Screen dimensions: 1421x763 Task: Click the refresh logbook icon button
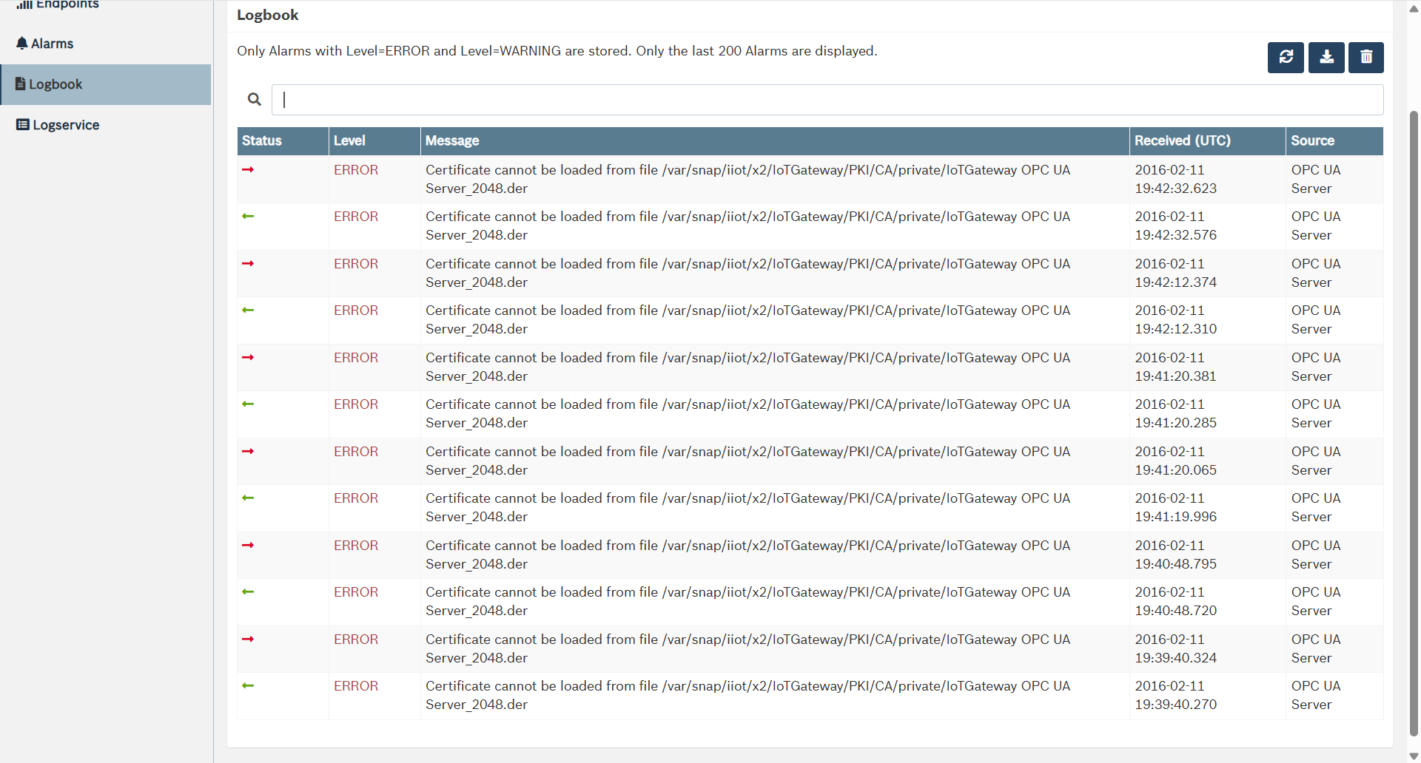pos(1286,57)
